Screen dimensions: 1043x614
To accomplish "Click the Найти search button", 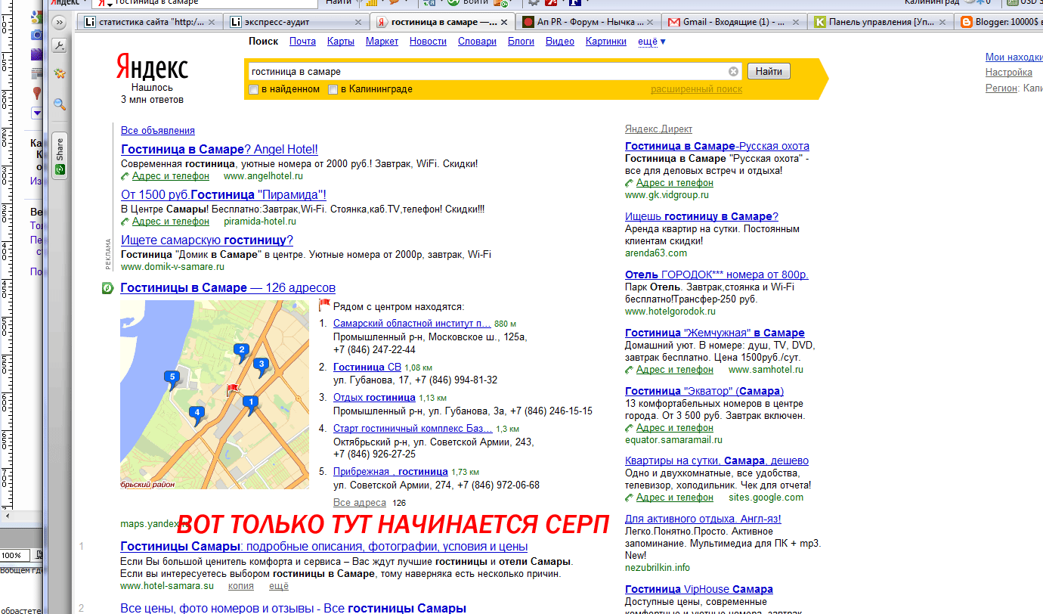I will tap(769, 71).
